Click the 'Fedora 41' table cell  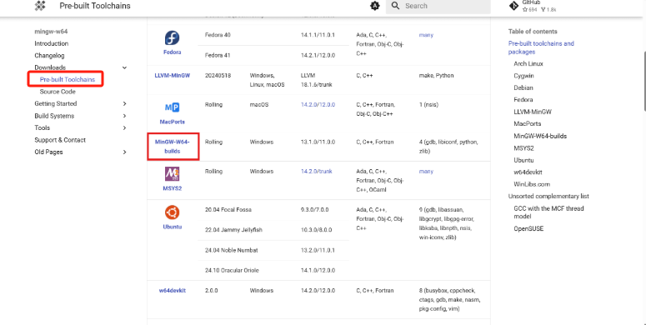[x=218, y=55]
